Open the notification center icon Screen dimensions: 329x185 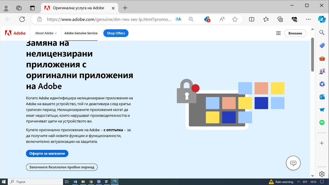(x=322, y=182)
